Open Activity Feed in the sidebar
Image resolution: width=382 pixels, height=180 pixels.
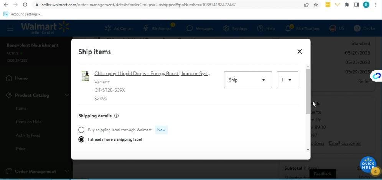pos(28,135)
